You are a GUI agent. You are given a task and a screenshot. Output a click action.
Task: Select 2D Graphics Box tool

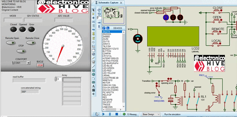pos(93,70)
